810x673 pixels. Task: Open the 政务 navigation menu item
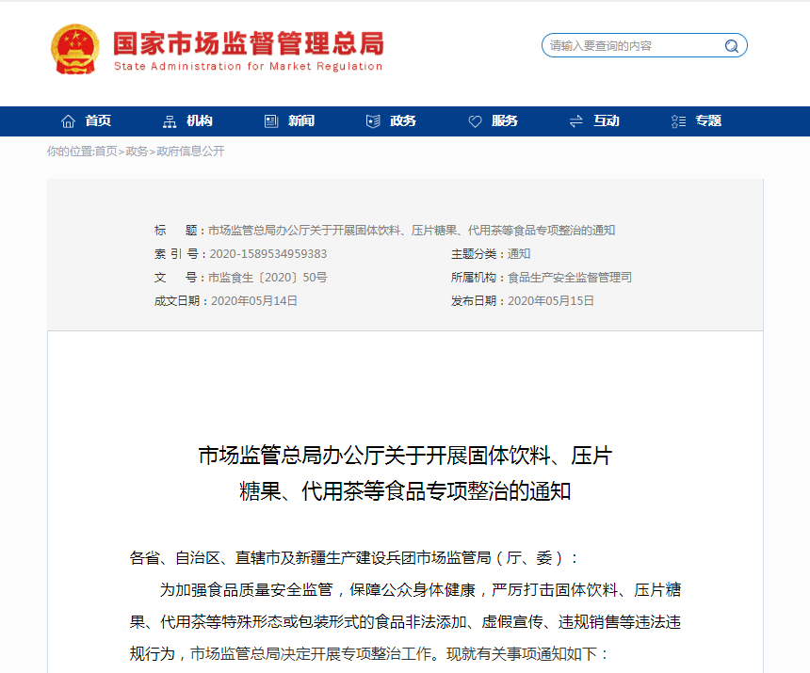click(x=402, y=121)
